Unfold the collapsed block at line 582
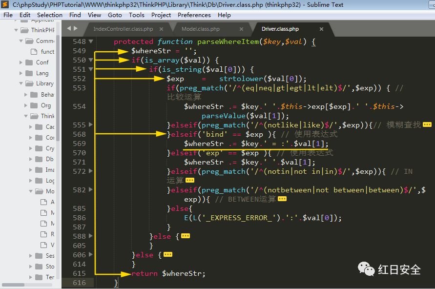The height and width of the screenshot is (289, 435). tap(91, 190)
